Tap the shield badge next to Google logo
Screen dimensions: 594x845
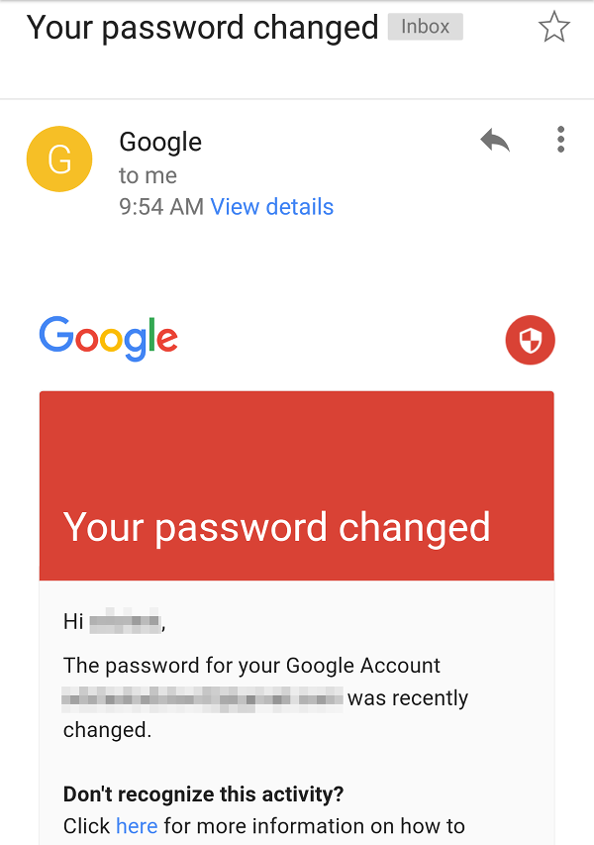click(x=530, y=340)
